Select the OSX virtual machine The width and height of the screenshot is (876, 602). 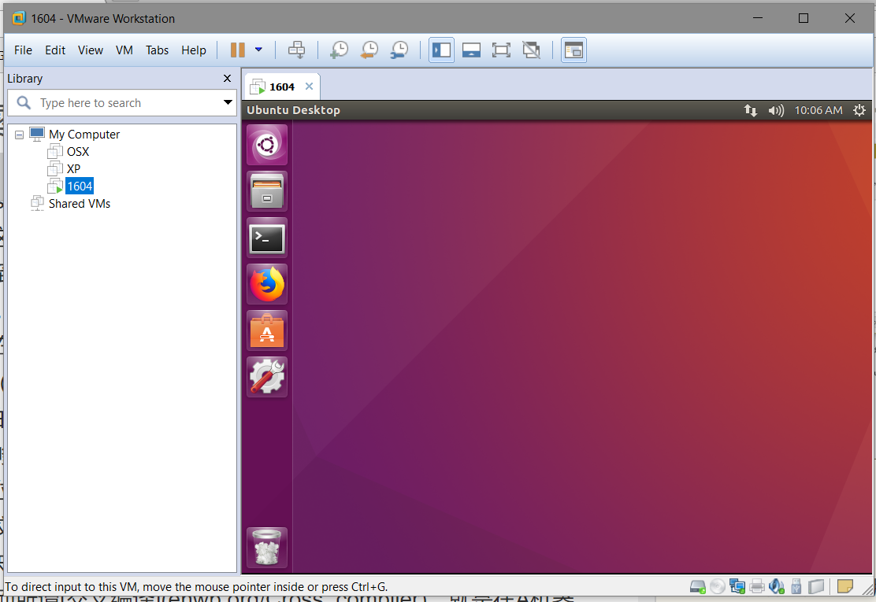(x=78, y=152)
